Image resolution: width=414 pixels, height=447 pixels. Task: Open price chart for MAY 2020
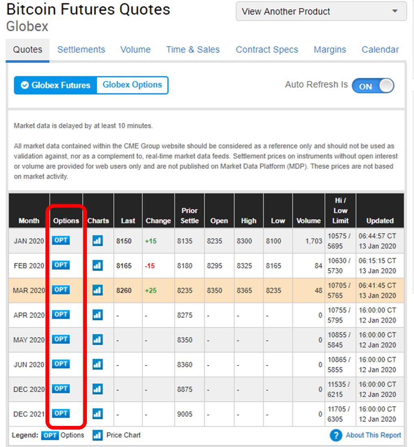(97, 340)
